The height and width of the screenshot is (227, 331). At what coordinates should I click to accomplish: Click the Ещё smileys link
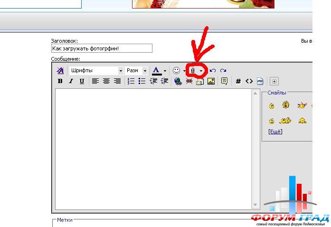coord(275,132)
